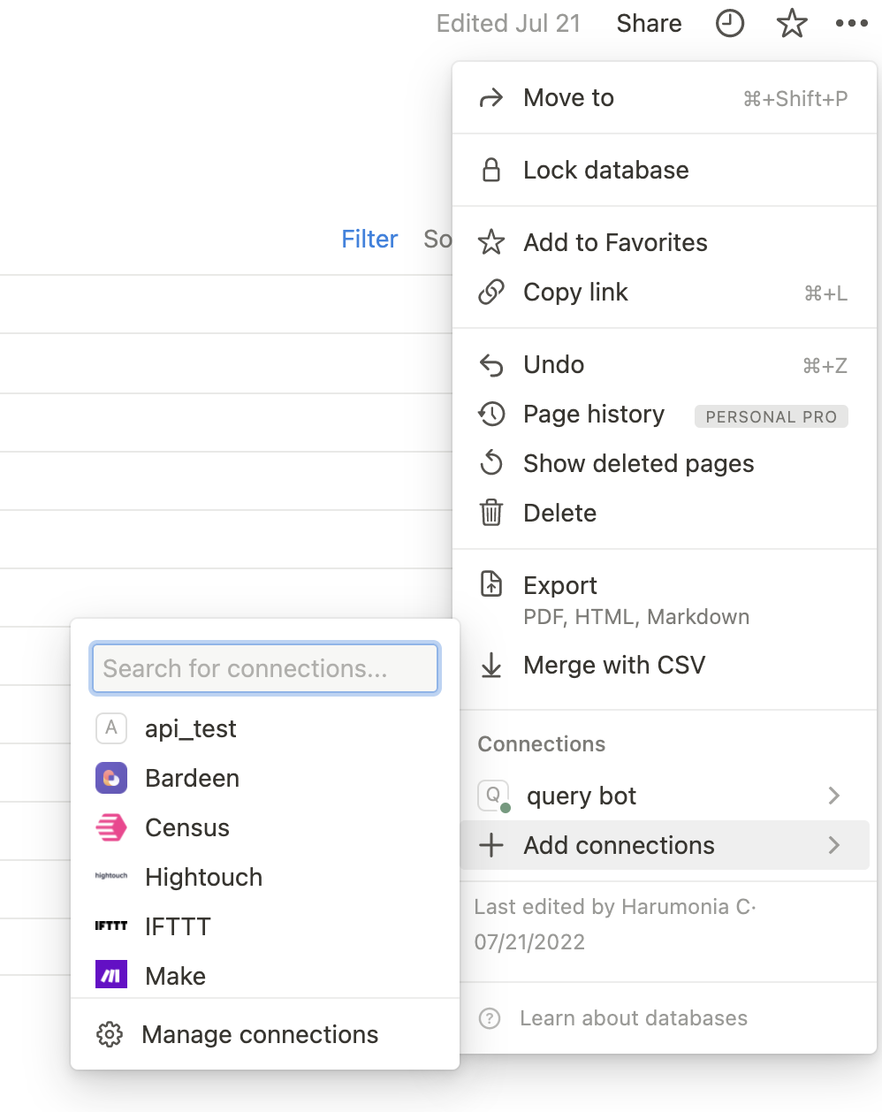This screenshot has height=1112, width=882.
Task: Open the three-dot more options menu
Action: coord(851,24)
